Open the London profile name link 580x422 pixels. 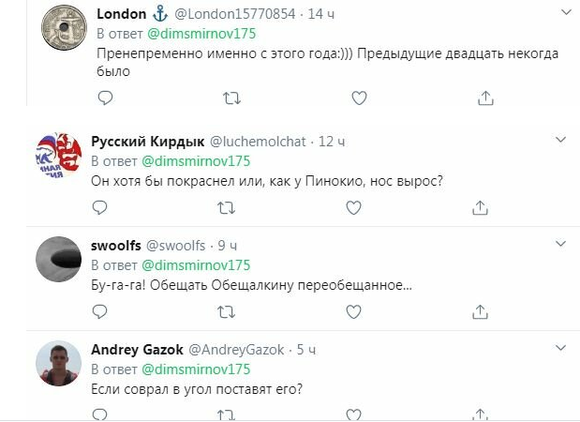122,14
